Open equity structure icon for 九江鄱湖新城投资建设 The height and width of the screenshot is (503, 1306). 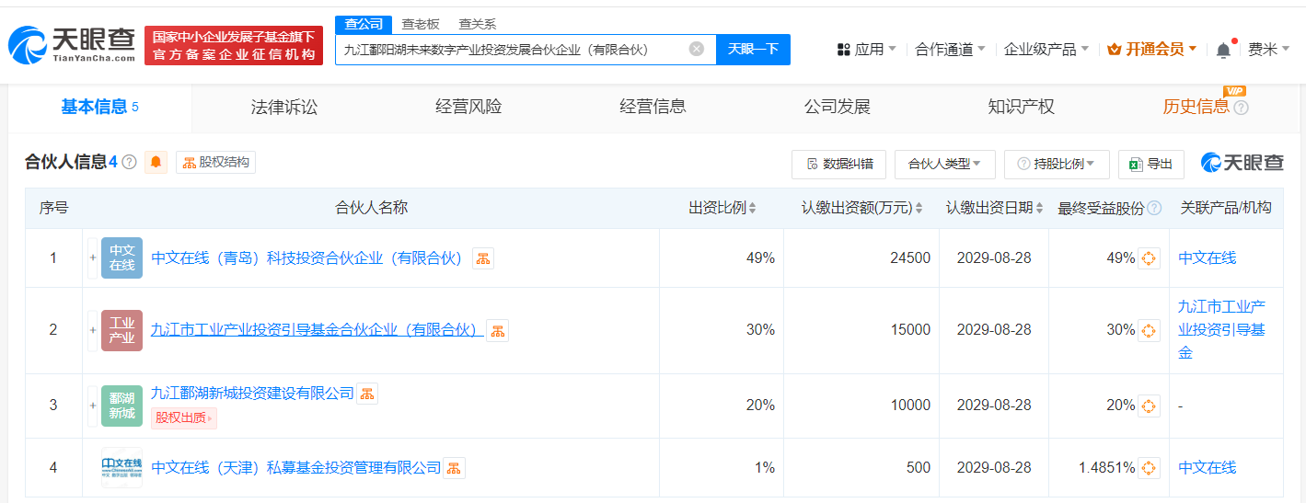click(x=367, y=394)
